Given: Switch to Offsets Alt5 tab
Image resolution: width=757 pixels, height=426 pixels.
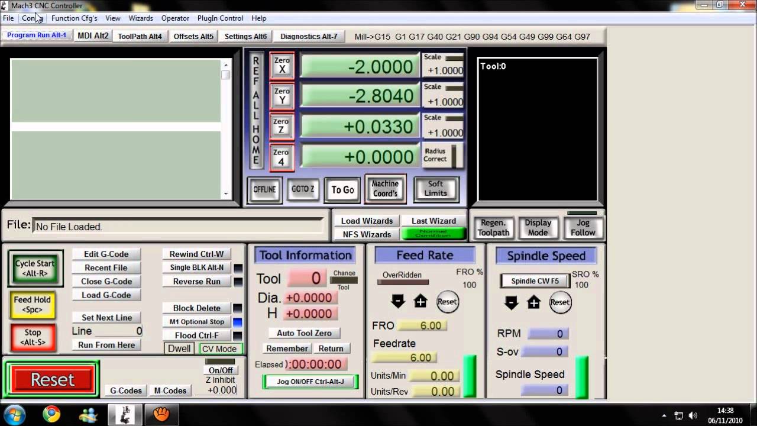Looking at the screenshot, I should point(193,36).
